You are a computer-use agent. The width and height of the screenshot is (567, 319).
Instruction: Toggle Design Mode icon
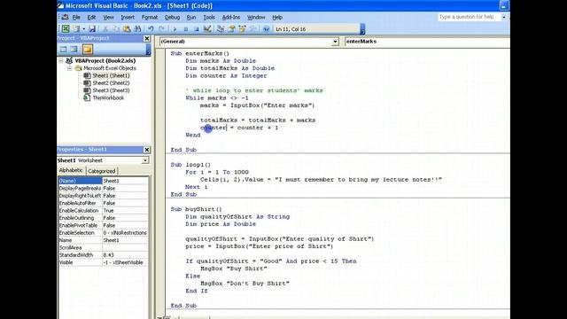207,29
